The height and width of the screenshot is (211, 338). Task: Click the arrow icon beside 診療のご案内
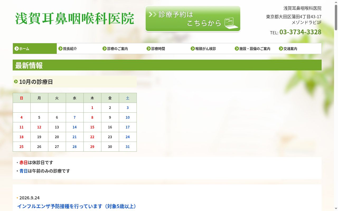point(105,49)
